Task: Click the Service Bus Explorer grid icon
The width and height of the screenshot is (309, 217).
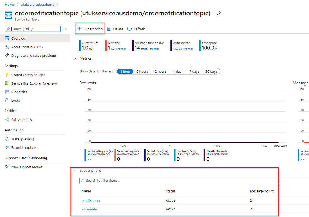Action: [7, 83]
